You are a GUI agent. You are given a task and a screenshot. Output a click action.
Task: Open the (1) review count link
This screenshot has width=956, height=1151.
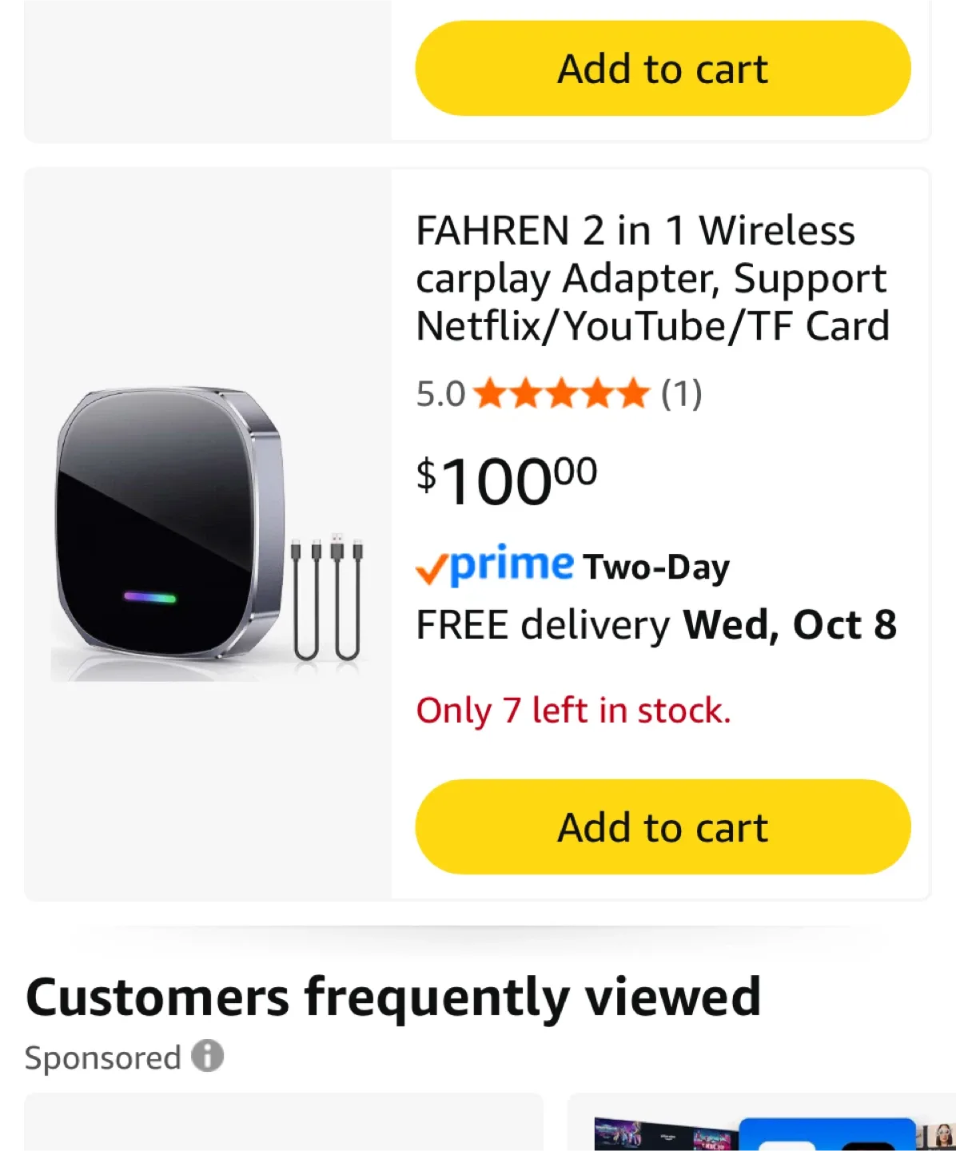681,393
